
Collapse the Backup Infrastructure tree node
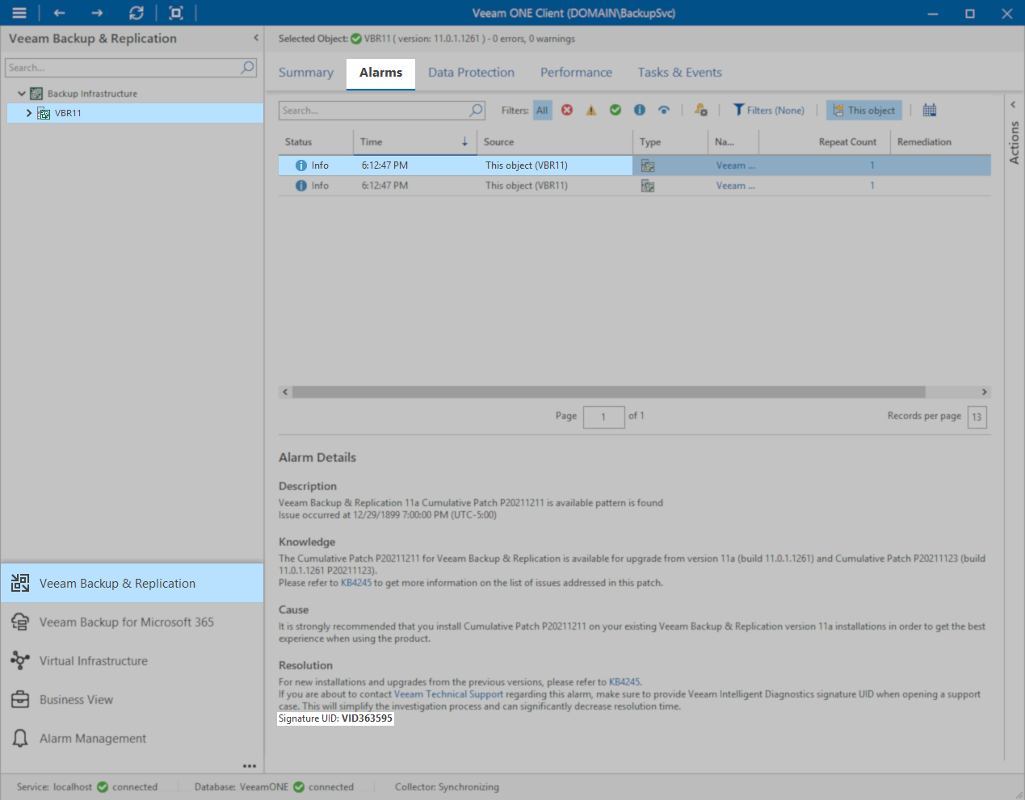21,94
